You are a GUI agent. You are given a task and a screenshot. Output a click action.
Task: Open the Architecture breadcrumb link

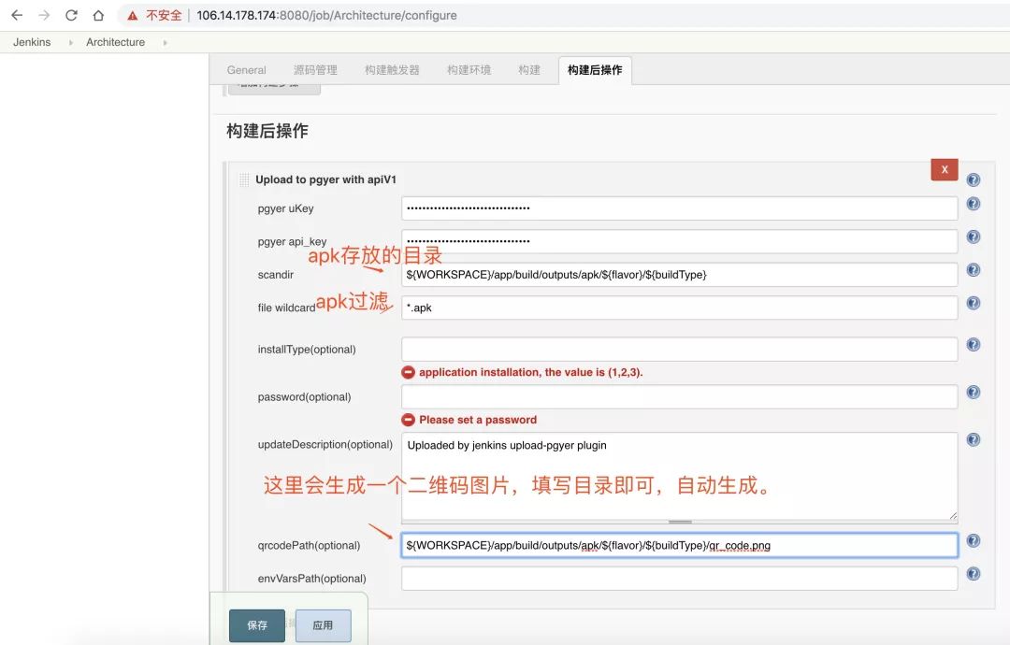[x=115, y=42]
